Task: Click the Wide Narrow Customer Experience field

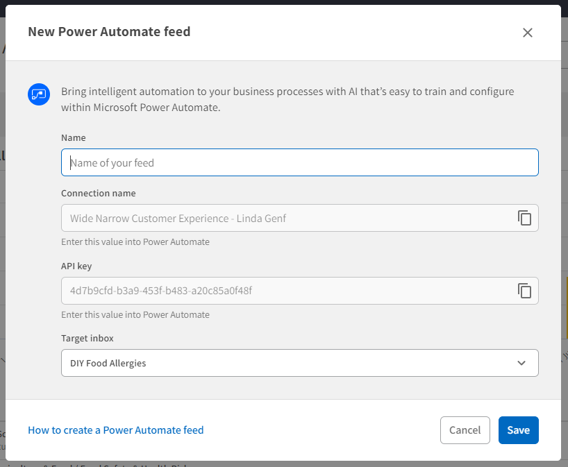Action: [285, 218]
